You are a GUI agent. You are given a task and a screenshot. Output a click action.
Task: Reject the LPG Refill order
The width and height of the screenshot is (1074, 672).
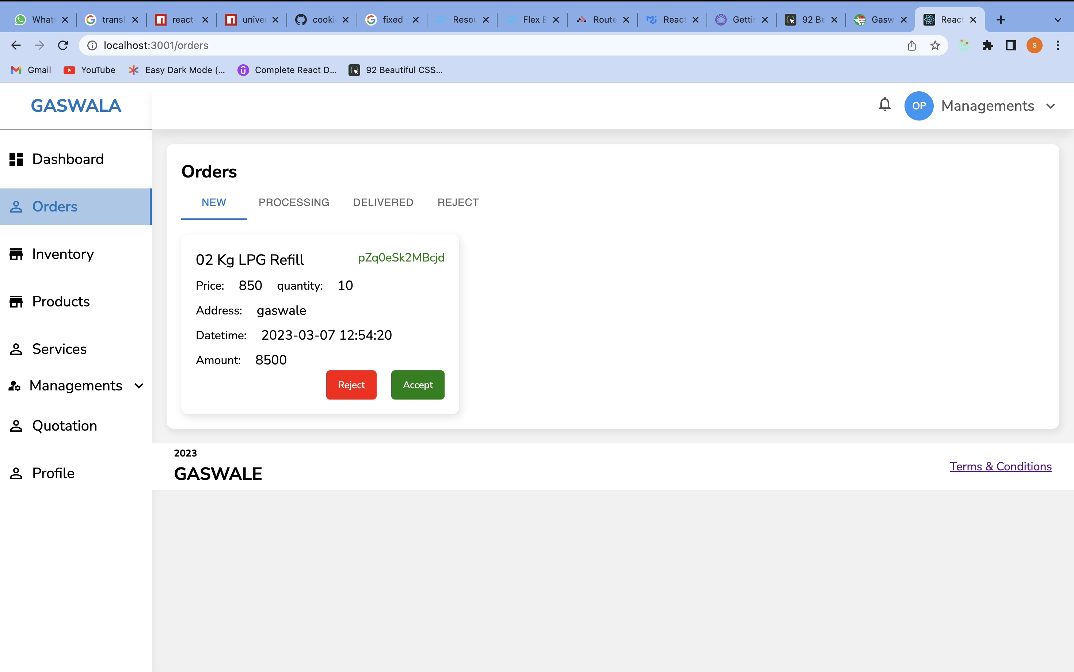click(x=351, y=385)
